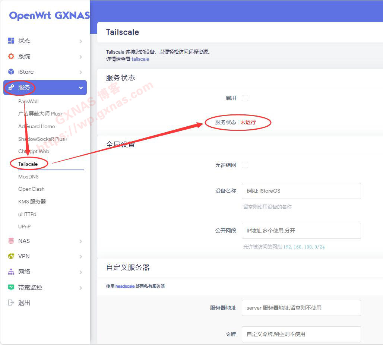Toggle the 允许组网 checkbox
The image size is (383, 345).
pyautogui.click(x=245, y=165)
